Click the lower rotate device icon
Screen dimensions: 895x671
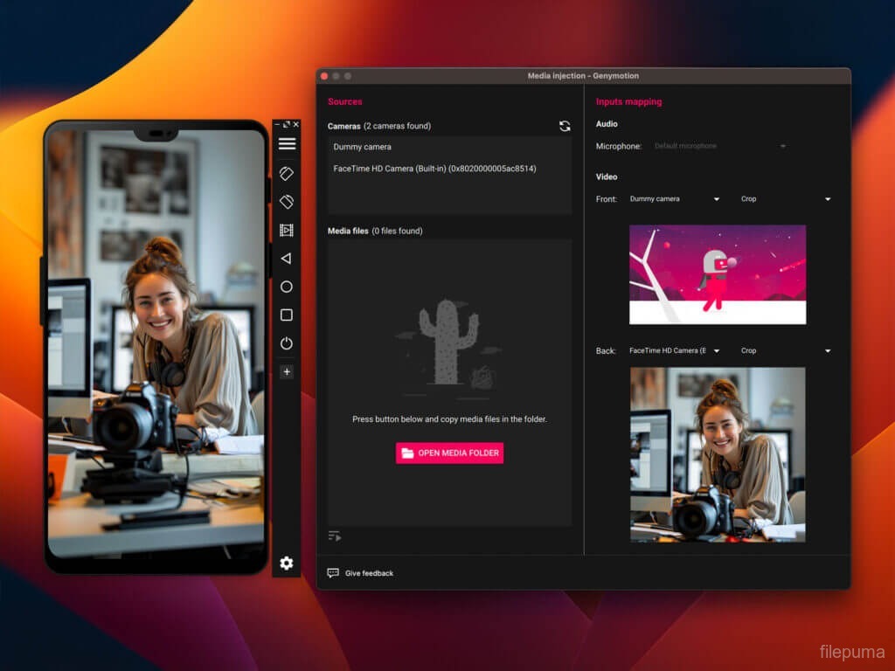coord(287,202)
